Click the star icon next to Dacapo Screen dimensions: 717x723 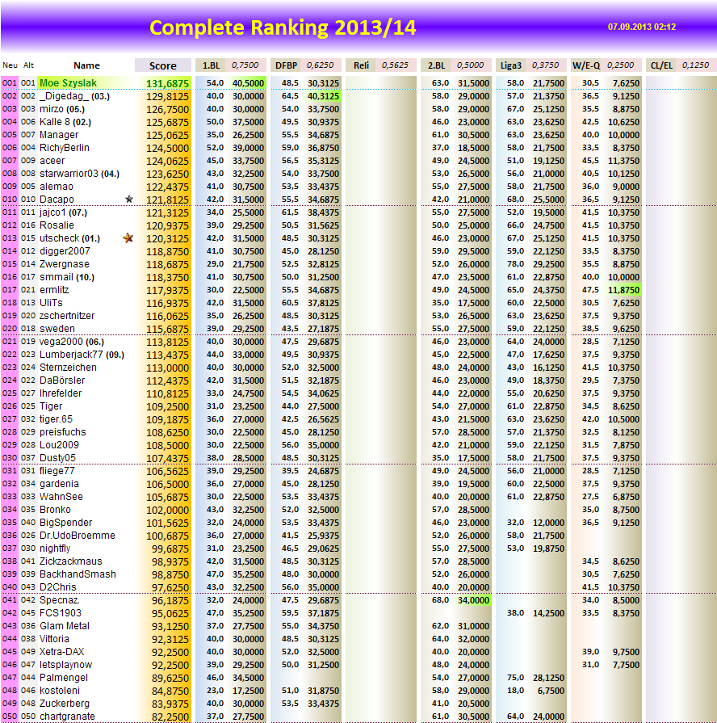coord(129,200)
